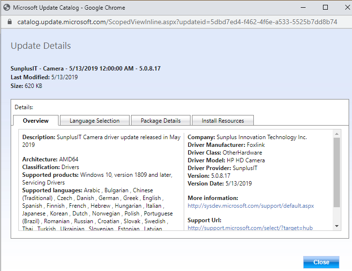Click the SunplusIT Camera update title line
Screen dimensions: 352x271
(86, 69)
